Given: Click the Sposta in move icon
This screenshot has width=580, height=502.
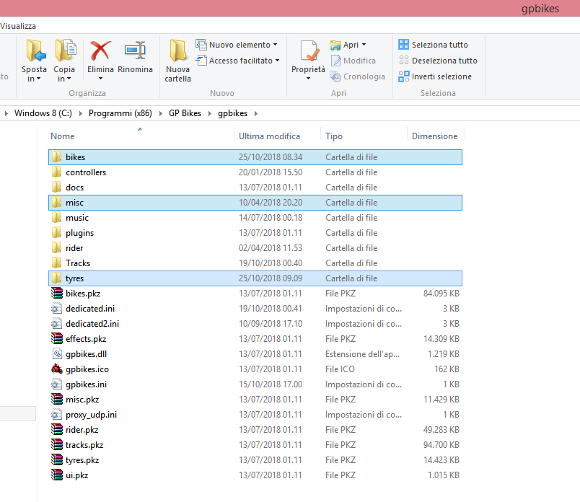Looking at the screenshot, I should 35,50.
